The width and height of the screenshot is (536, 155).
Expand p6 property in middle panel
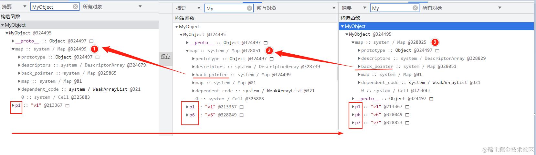(187, 115)
